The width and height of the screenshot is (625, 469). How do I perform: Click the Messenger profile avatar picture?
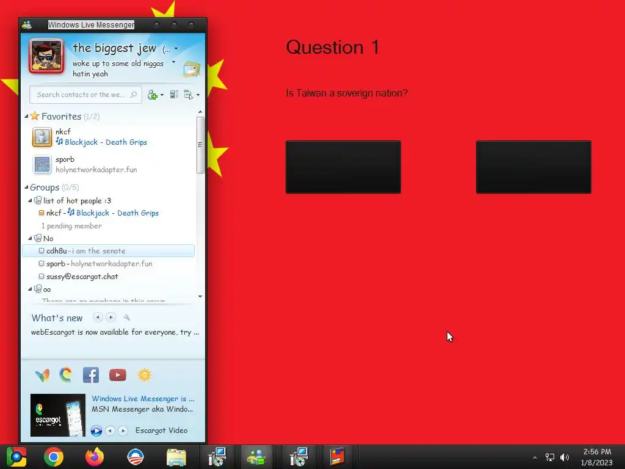pyautogui.click(x=46, y=56)
